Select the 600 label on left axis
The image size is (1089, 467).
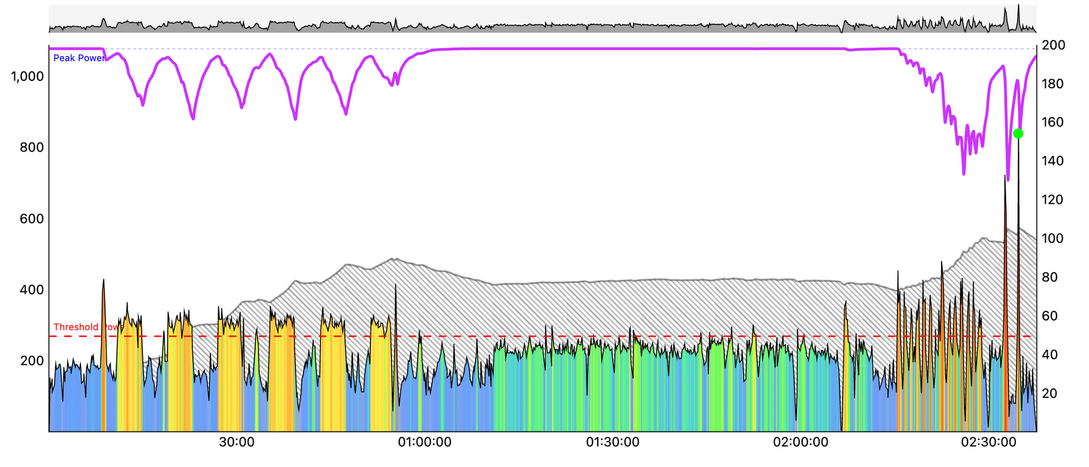[32, 218]
